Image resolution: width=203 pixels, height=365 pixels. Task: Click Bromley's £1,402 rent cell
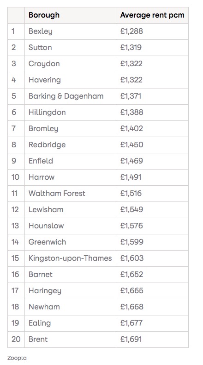point(152,128)
